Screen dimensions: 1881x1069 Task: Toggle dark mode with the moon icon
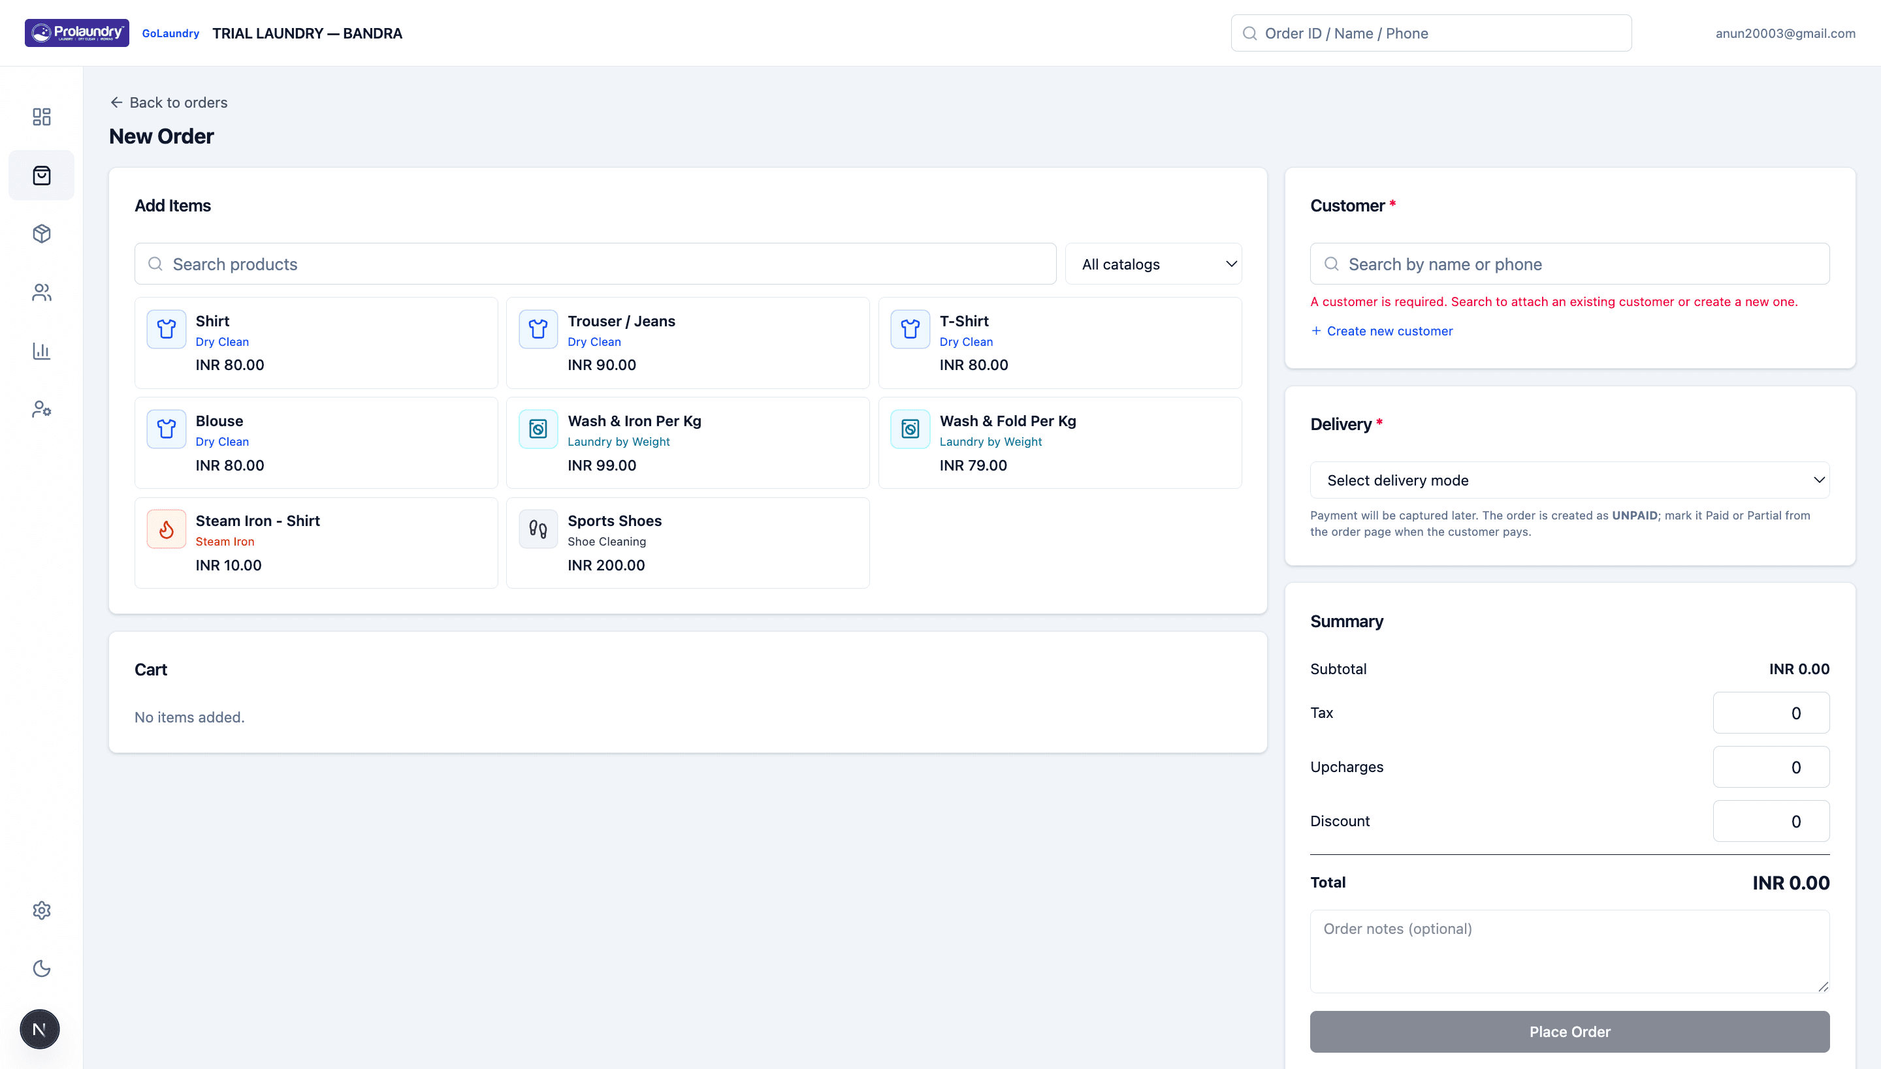coord(41,968)
